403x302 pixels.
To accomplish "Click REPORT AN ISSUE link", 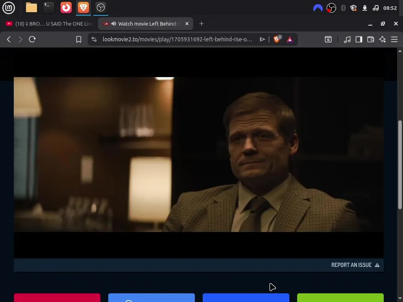I will click(355, 265).
